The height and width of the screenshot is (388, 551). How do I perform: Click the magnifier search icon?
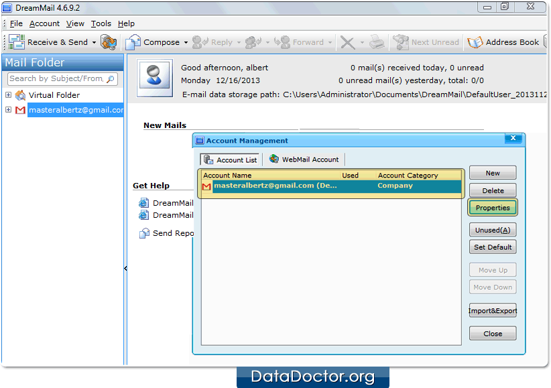pos(111,78)
